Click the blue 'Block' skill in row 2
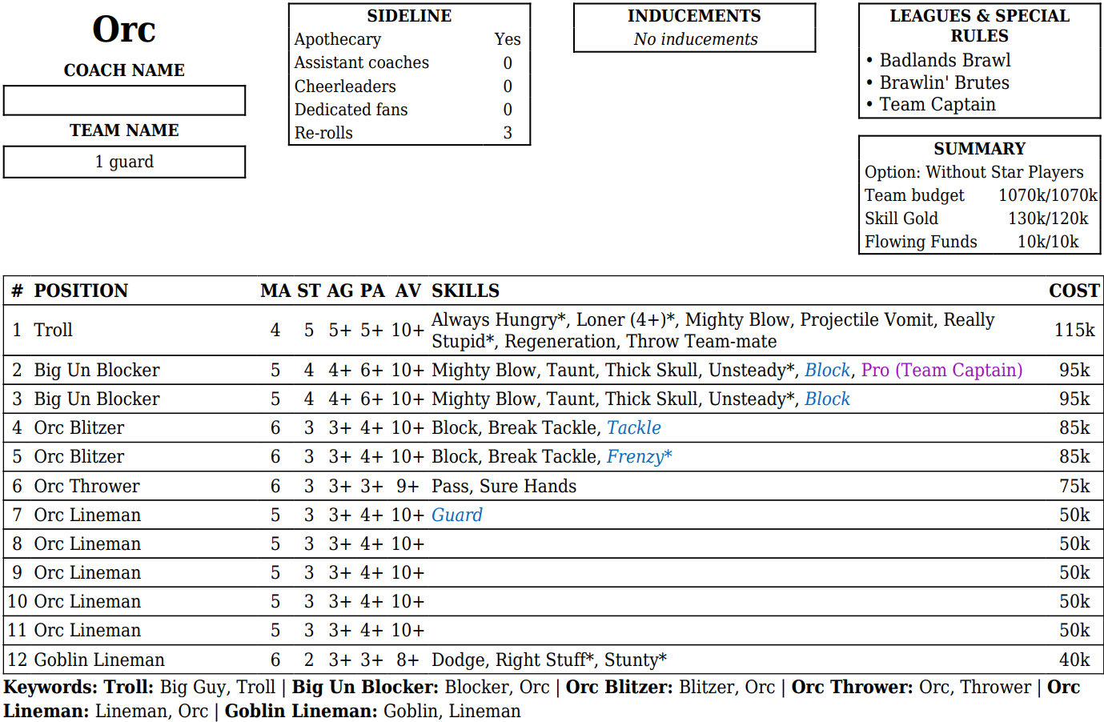The image size is (1104, 722). click(827, 370)
